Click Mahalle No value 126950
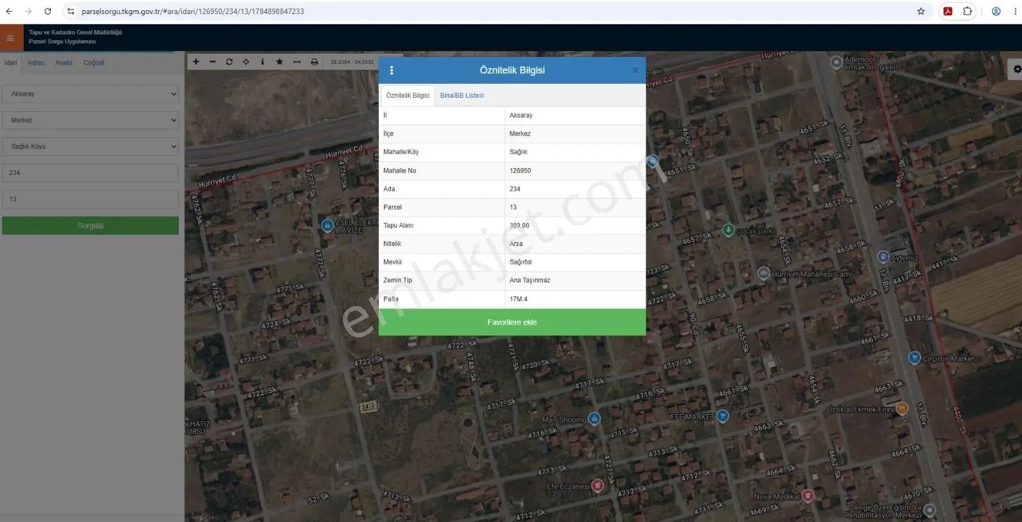 coord(520,171)
